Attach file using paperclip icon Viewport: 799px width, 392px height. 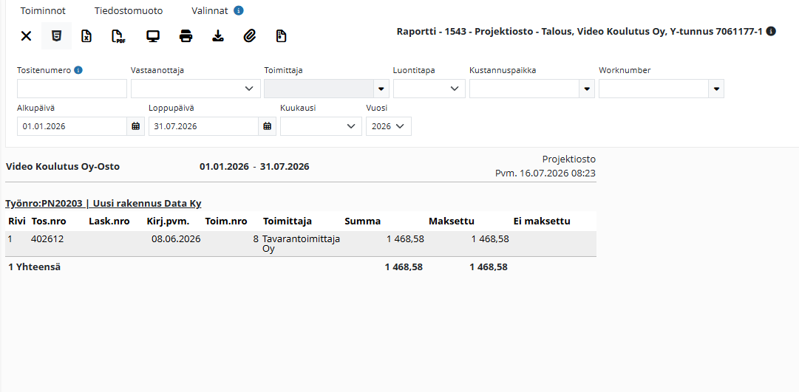(249, 36)
